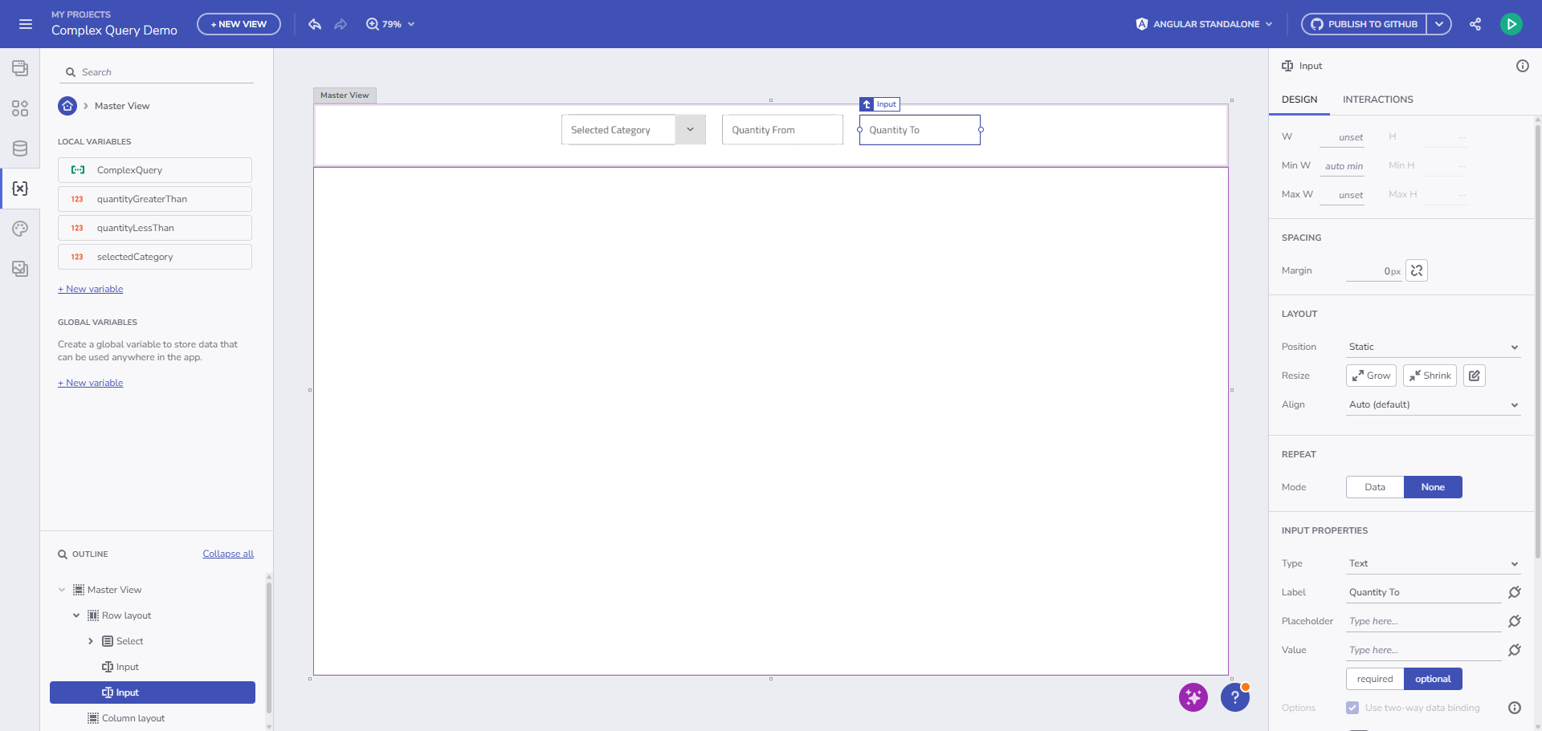Toggle Use two-way data binding checkbox

(x=1352, y=708)
